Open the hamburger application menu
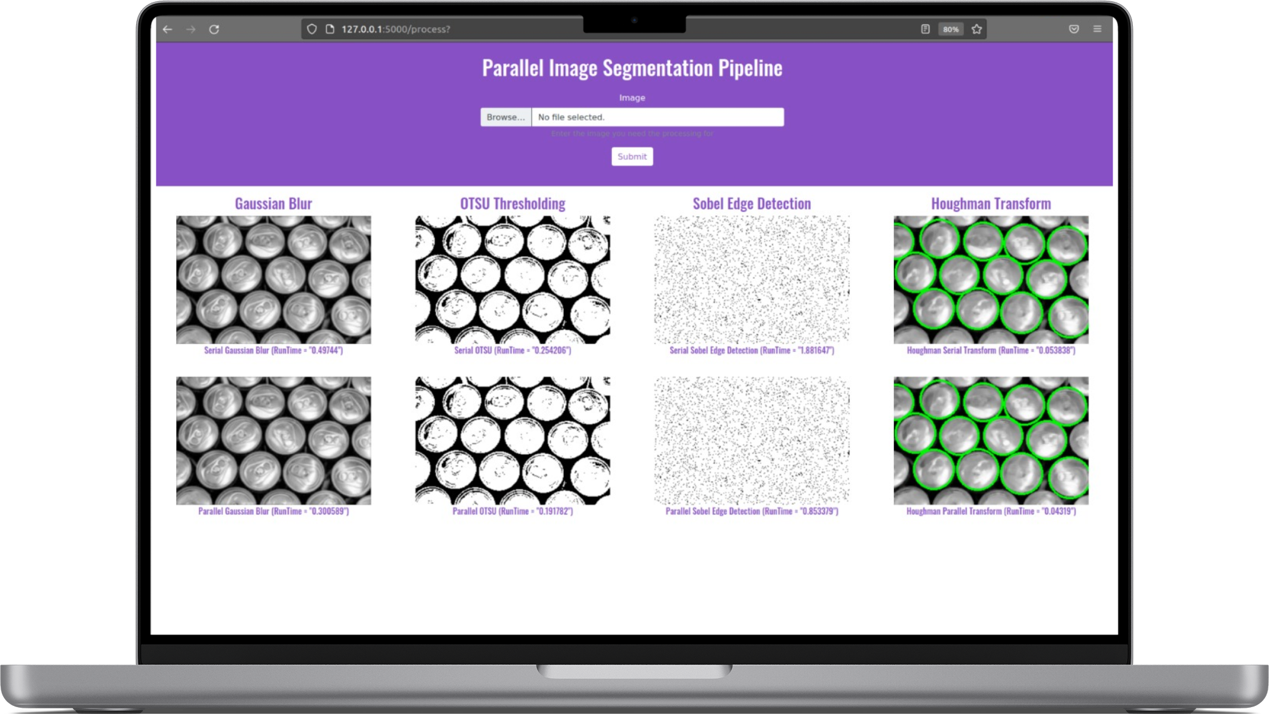 point(1097,29)
